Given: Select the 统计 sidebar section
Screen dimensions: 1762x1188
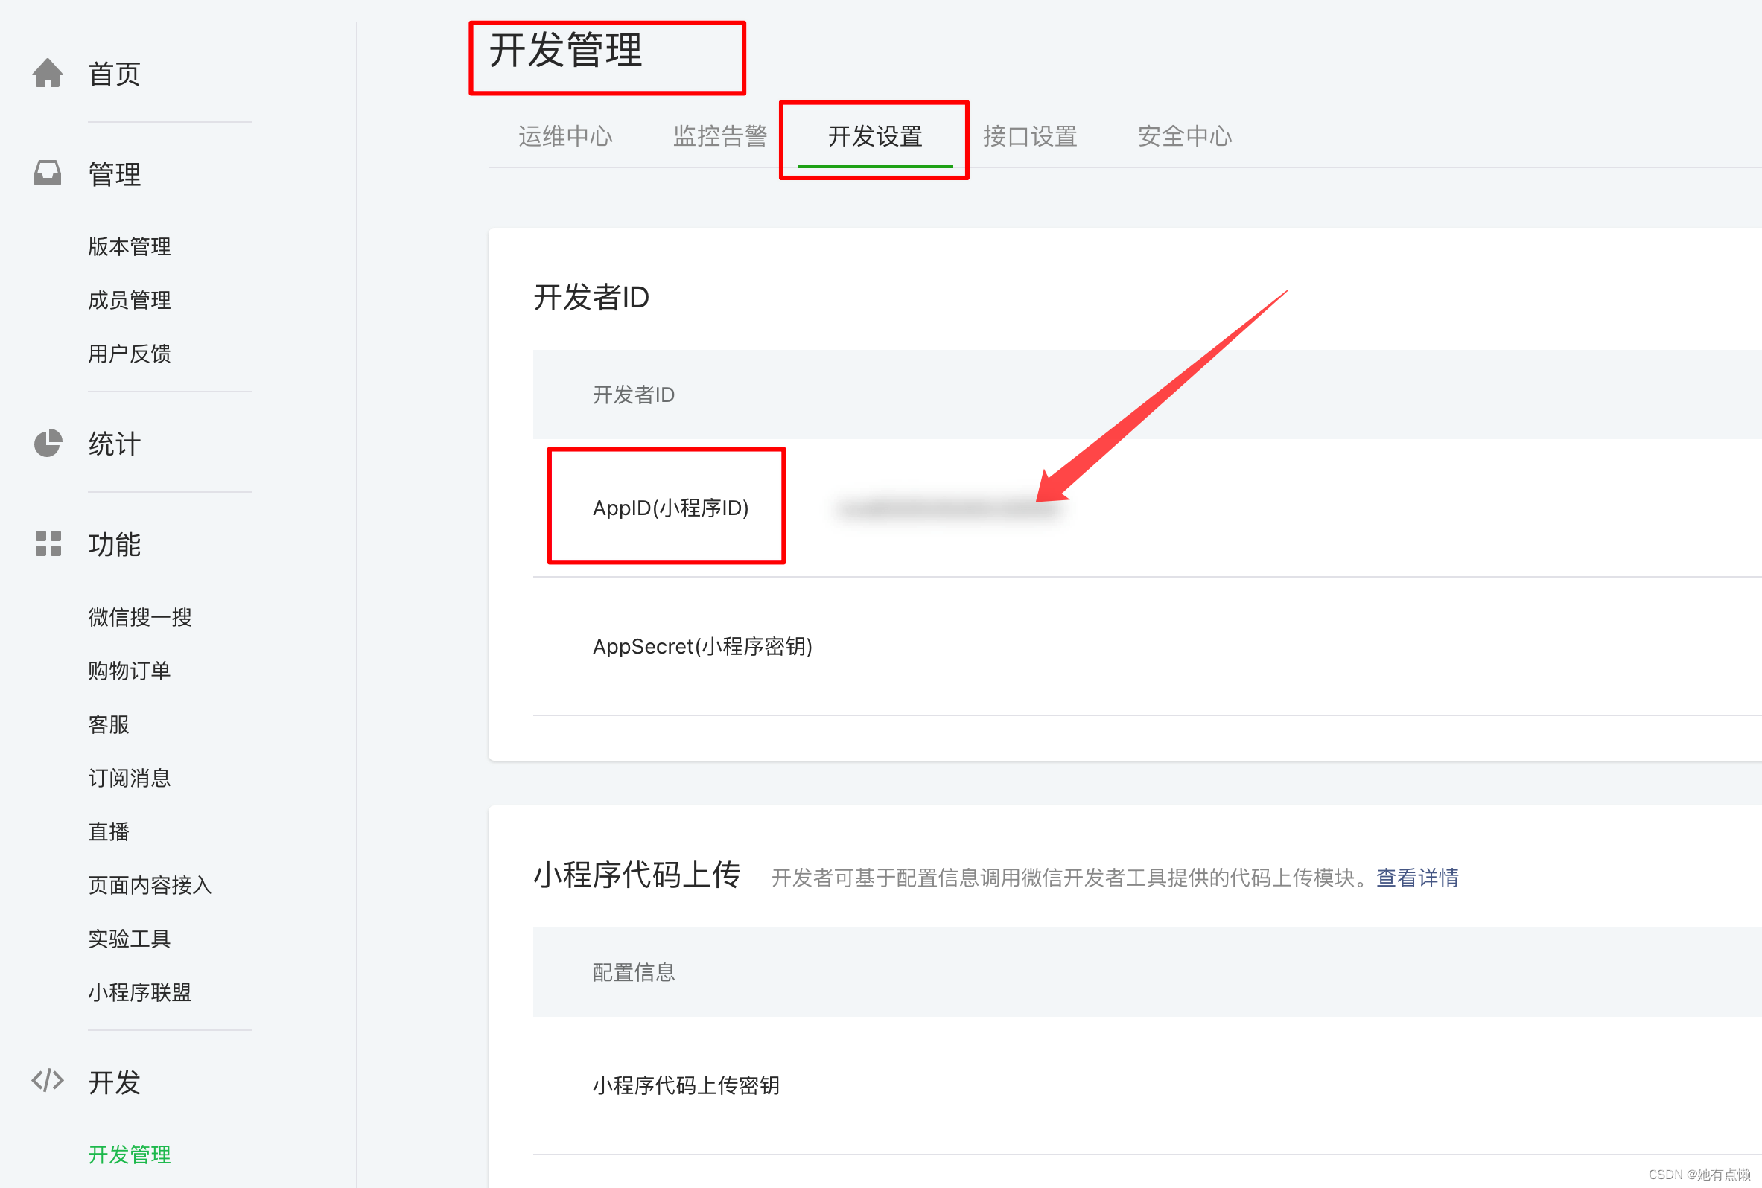Looking at the screenshot, I should tap(115, 444).
